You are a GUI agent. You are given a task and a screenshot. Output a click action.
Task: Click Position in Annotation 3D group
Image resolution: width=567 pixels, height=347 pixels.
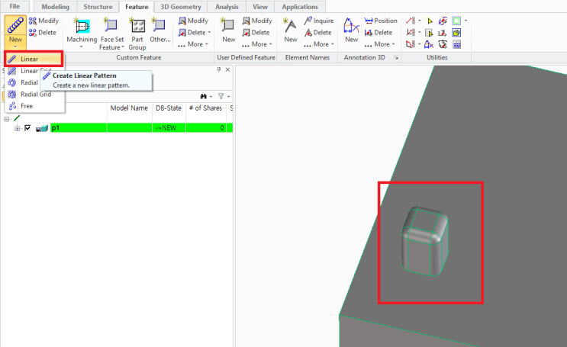click(381, 21)
